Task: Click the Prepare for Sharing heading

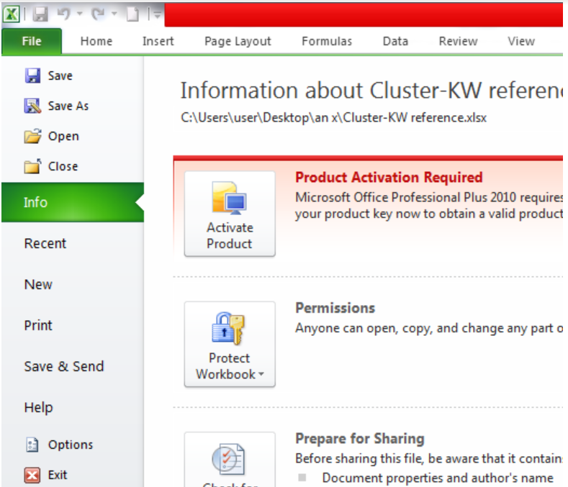Action: point(360,439)
